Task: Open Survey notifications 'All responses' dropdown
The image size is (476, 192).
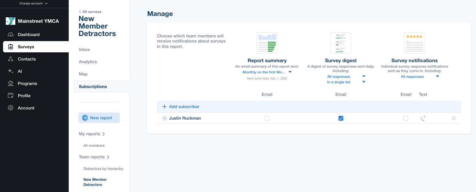Action: tap(420, 76)
